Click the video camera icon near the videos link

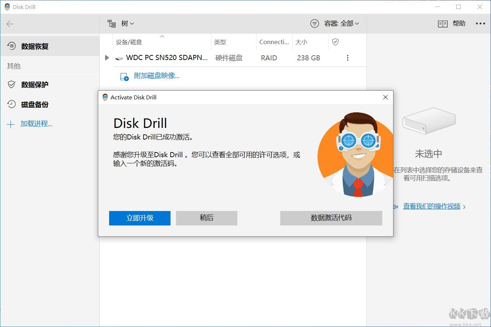point(396,206)
